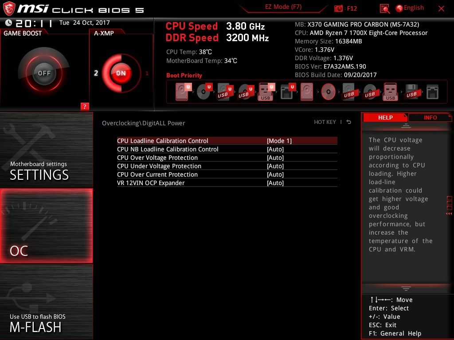Viewport: 454px width, 340px height.
Task: Click the Boot Priority heading
Action: point(184,75)
